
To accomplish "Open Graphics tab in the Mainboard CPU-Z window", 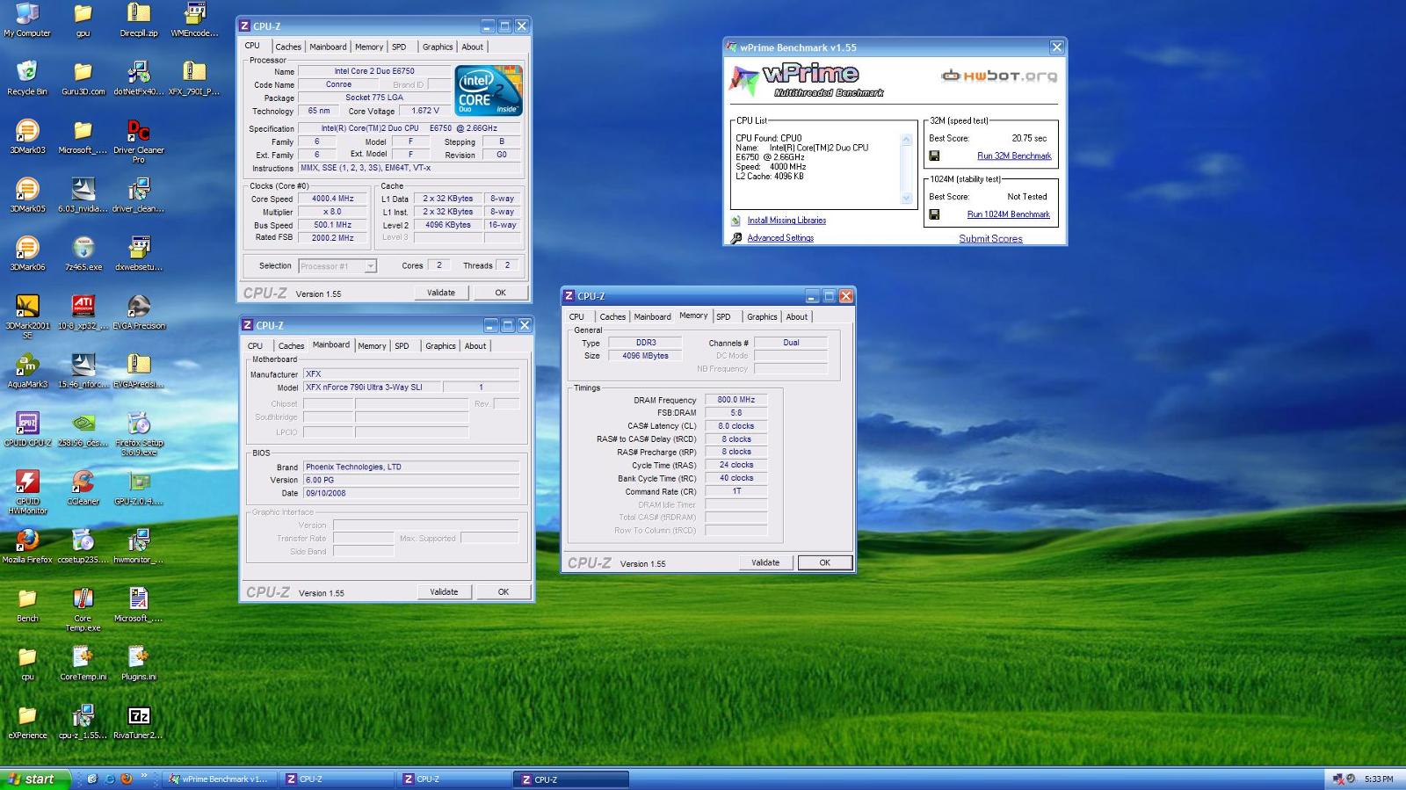I will click(x=440, y=345).
